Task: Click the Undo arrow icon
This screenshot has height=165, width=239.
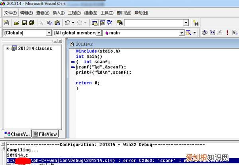Action: click(68, 23)
